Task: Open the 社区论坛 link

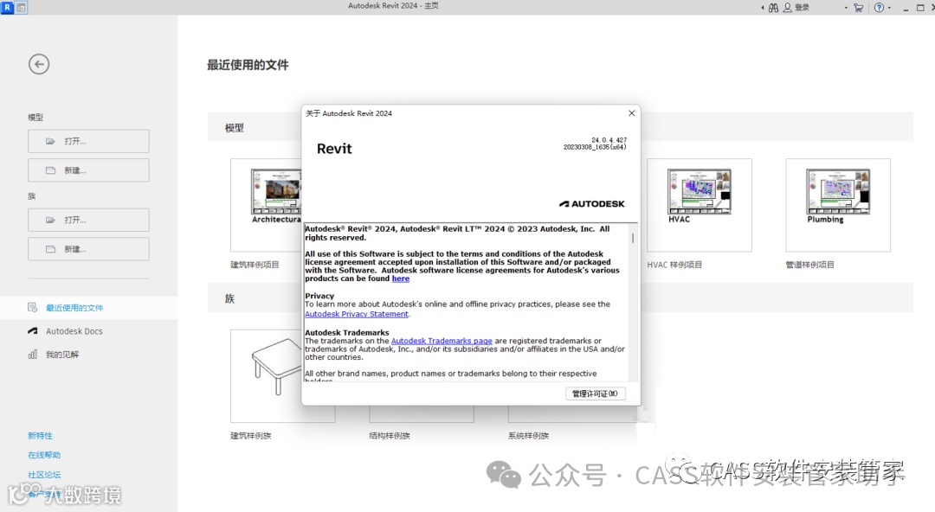Action: point(44,475)
